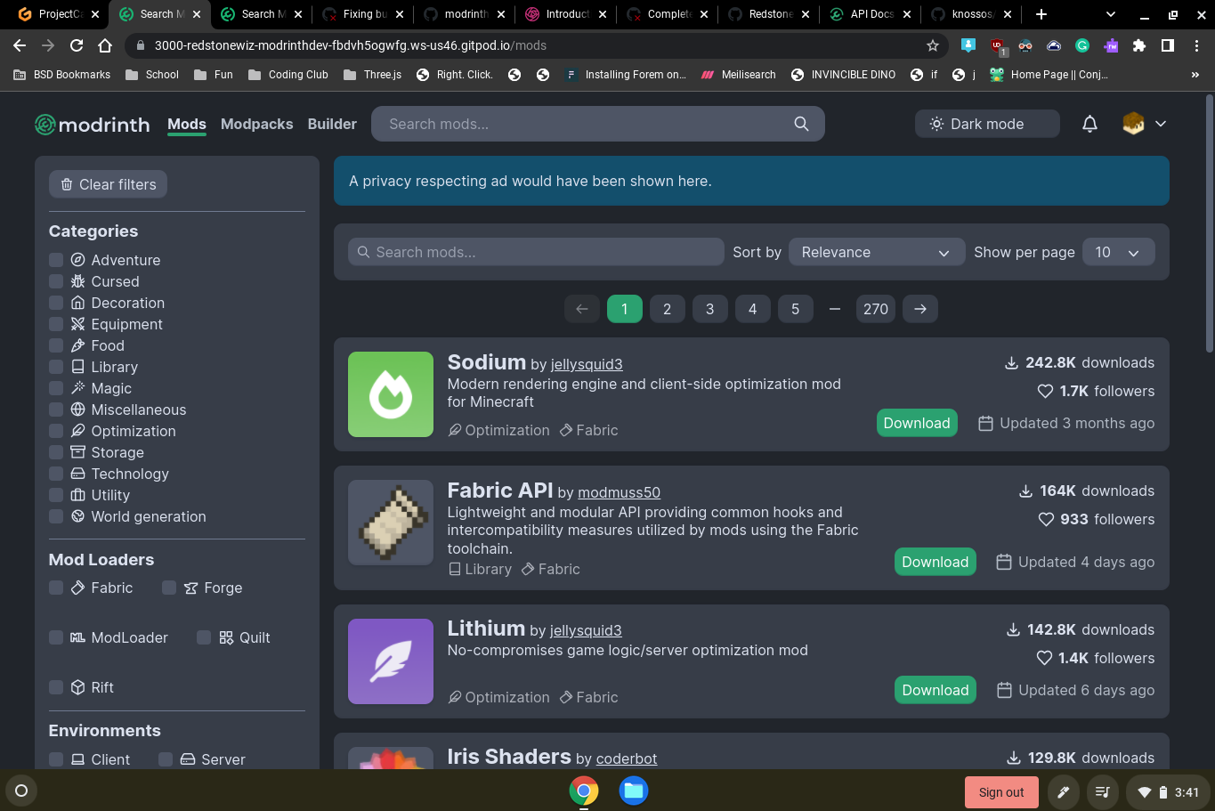
Task: Launch Chrome from the shelf
Action: pos(584,791)
